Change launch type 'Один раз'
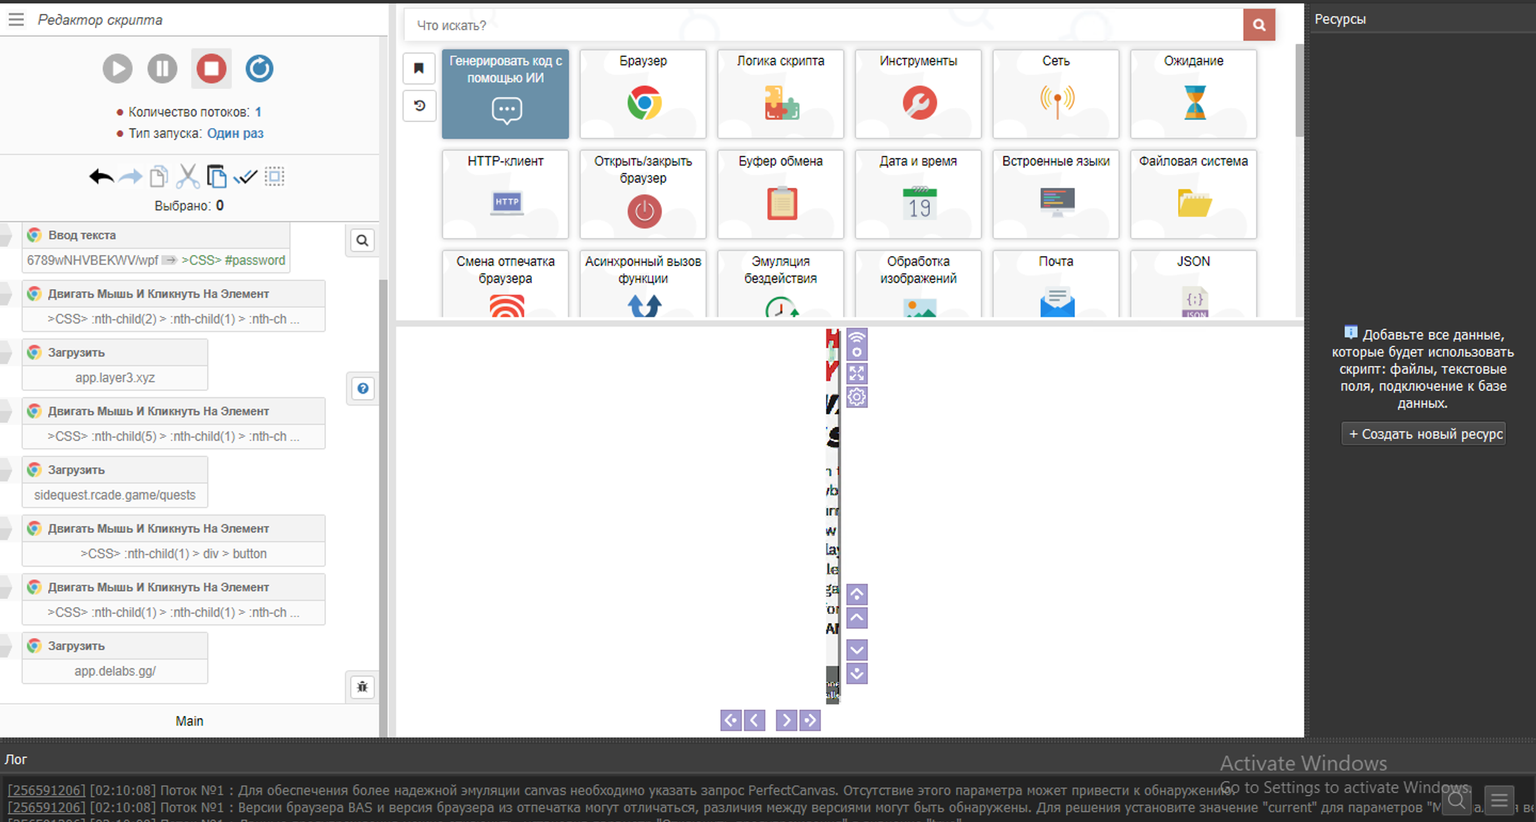This screenshot has width=1536, height=822. coord(235,133)
